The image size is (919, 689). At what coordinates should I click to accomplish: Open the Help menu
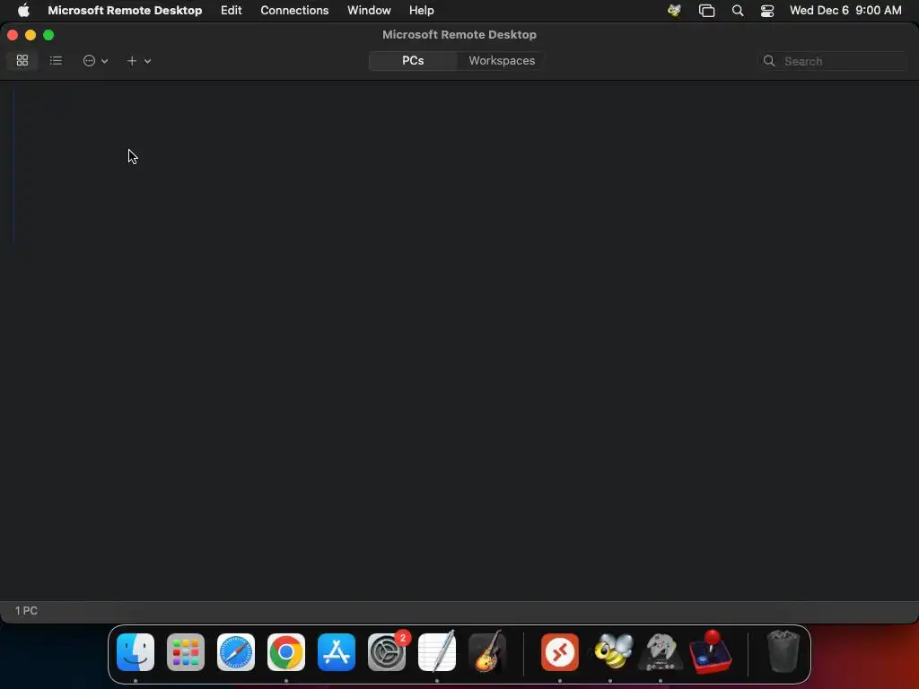coord(422,10)
